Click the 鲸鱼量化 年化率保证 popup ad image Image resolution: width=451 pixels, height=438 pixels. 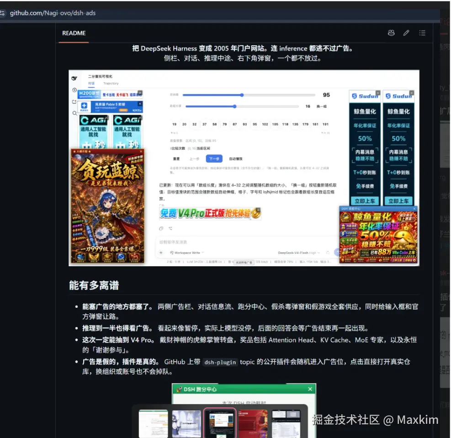coord(378,237)
